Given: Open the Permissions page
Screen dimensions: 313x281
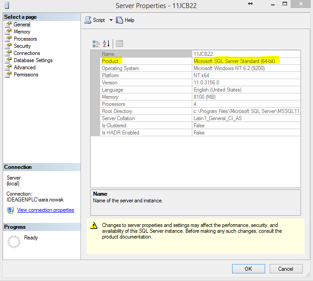Looking at the screenshot, I should (26, 75).
